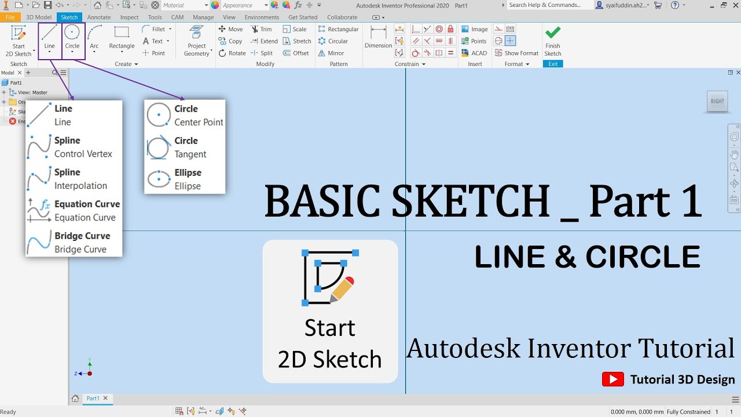
Task: Apply the Parallel constraint
Action: tap(416, 41)
